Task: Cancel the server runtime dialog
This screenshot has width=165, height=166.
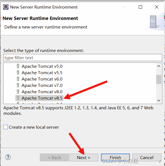Action: click(147, 157)
